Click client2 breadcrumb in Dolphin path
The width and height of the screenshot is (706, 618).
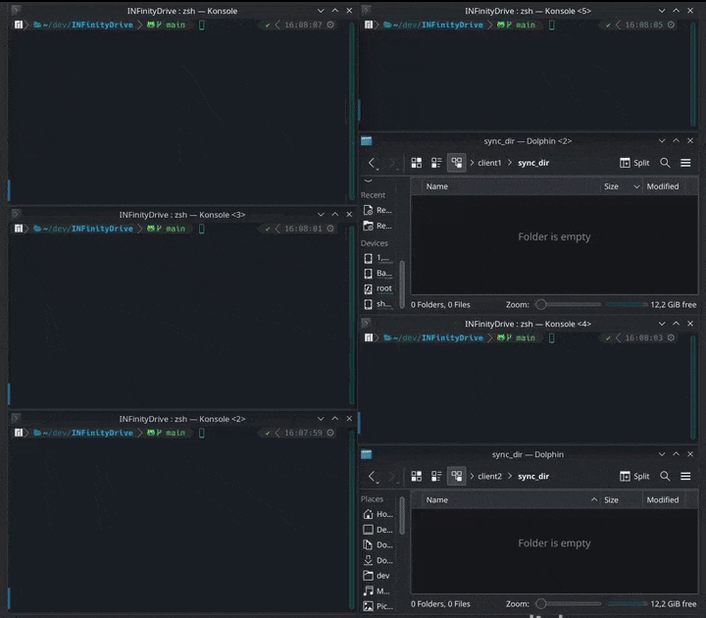489,476
